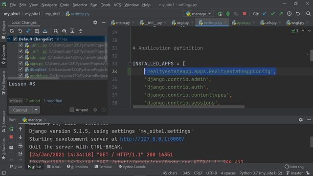This screenshot has width=313, height=176.
Task: Open the Python Console tool window
Action: [x=132, y=167]
